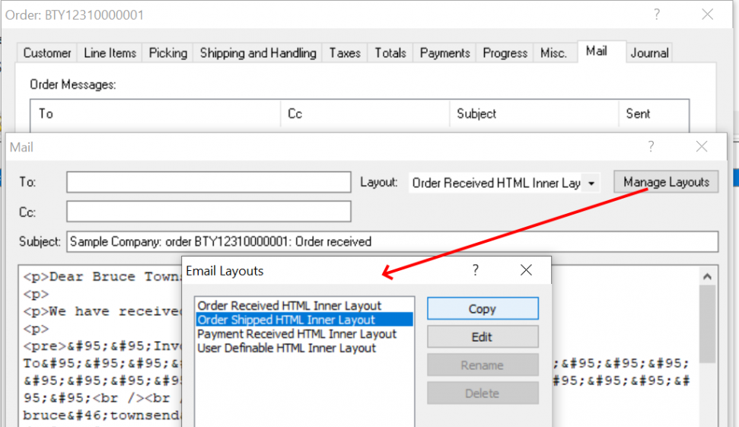Choose User Definable HTML Inner Layout
This screenshot has height=427, width=739.
tap(287, 348)
